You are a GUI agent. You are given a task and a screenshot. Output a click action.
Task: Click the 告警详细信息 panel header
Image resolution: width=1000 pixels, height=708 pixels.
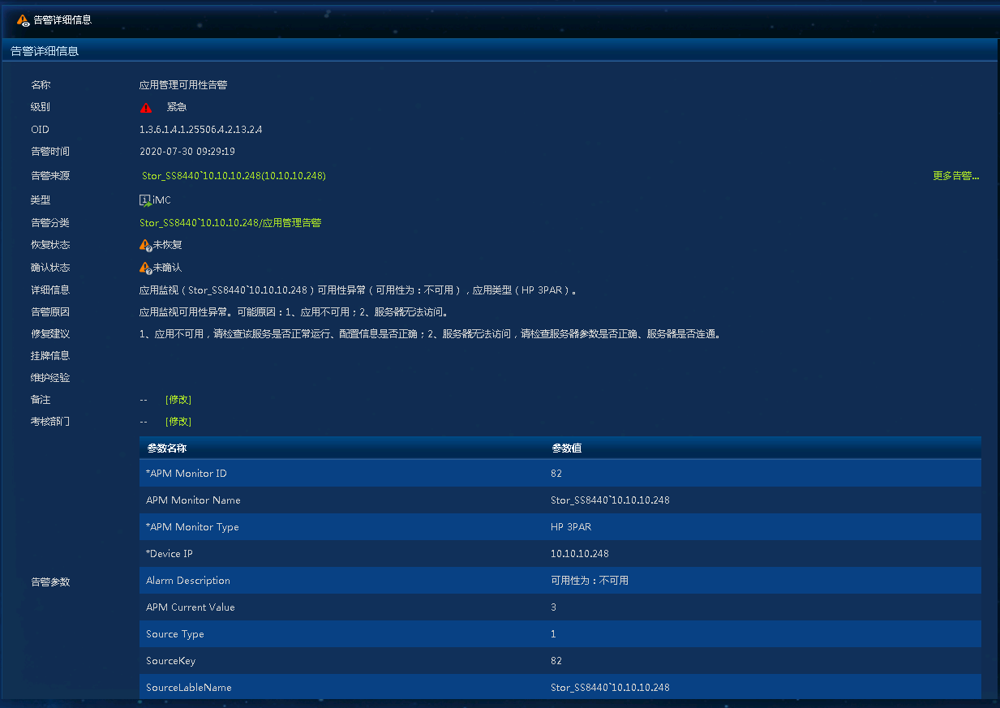click(45, 51)
